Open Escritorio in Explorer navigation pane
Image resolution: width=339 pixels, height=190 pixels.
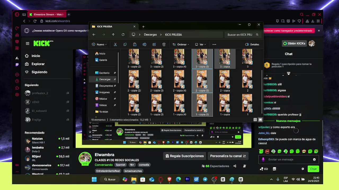coord(104,73)
